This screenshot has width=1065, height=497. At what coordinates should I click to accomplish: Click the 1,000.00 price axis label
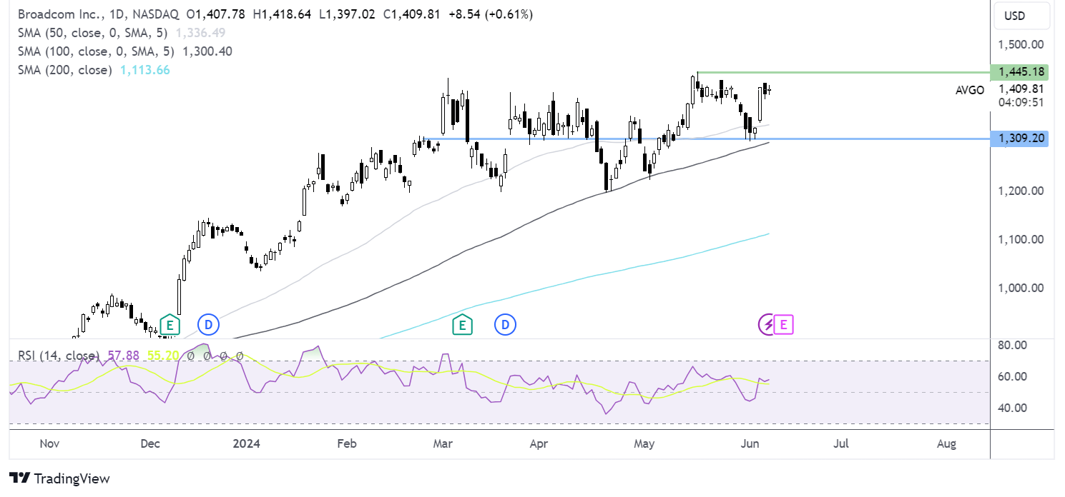pos(1021,288)
